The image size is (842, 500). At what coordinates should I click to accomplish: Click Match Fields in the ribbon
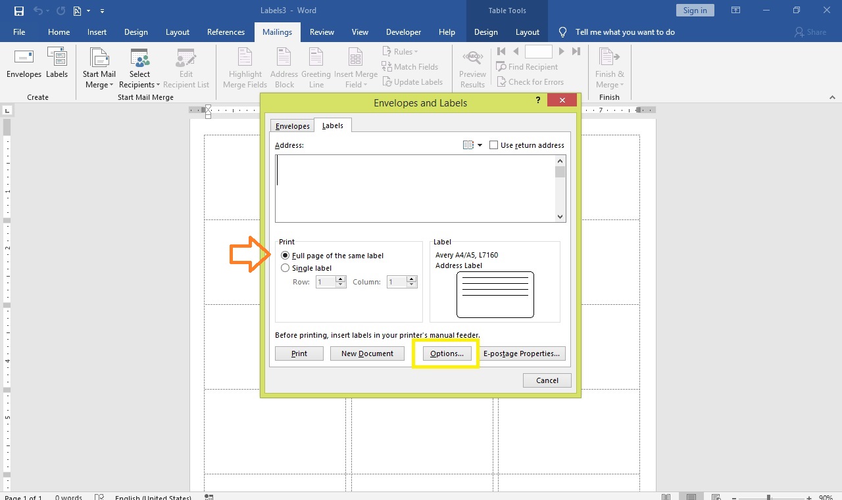[410, 66]
